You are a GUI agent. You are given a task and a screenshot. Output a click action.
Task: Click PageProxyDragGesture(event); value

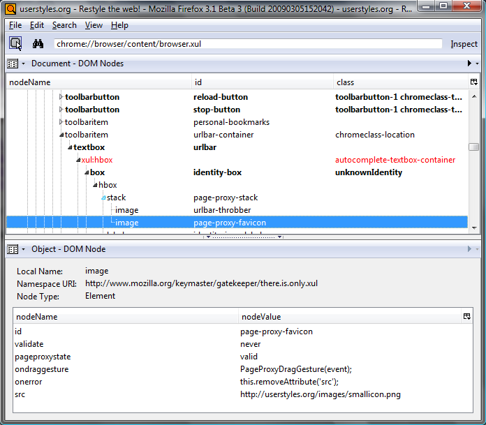[296, 369]
